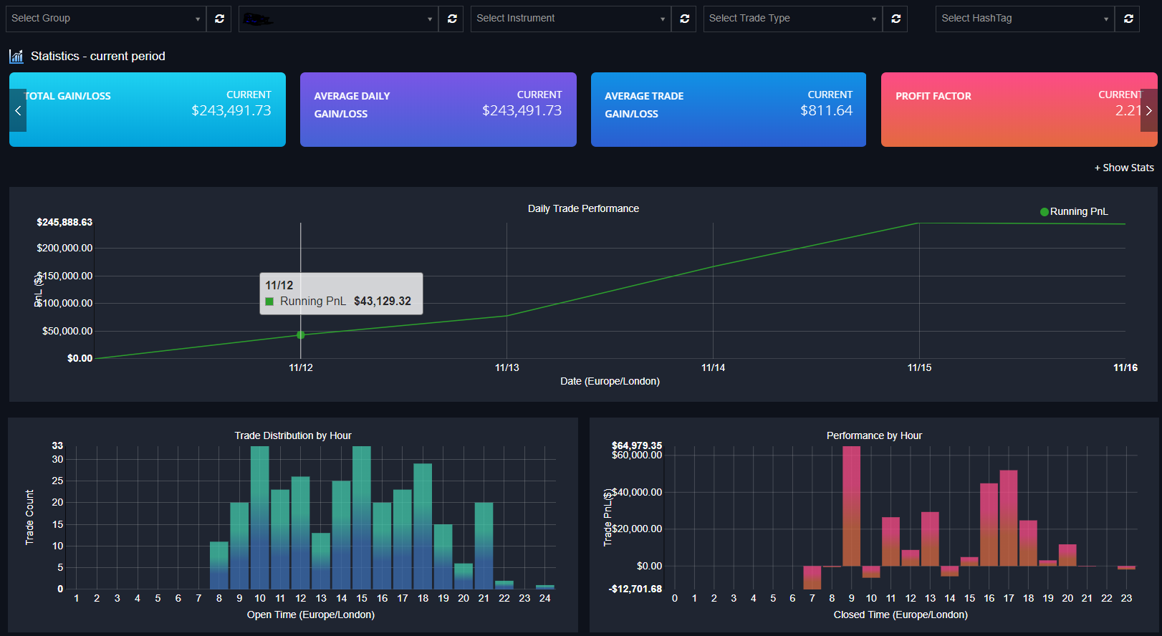The width and height of the screenshot is (1162, 636).
Task: Click the $811.64 average trade value
Action: (827, 110)
